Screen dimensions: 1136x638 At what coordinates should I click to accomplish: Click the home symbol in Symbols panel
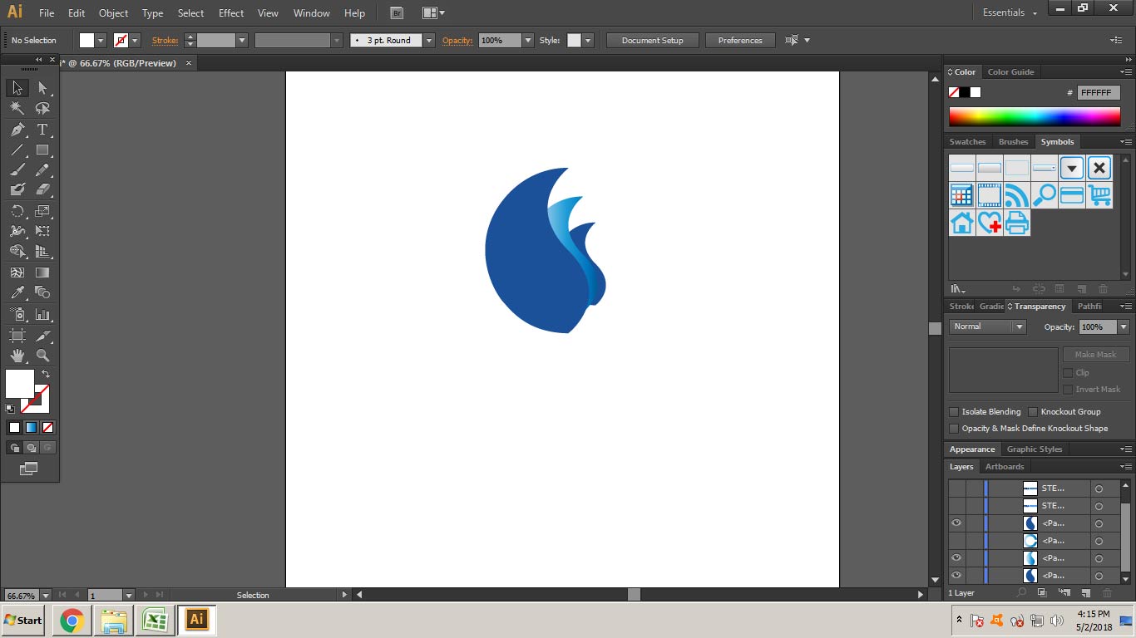962,223
